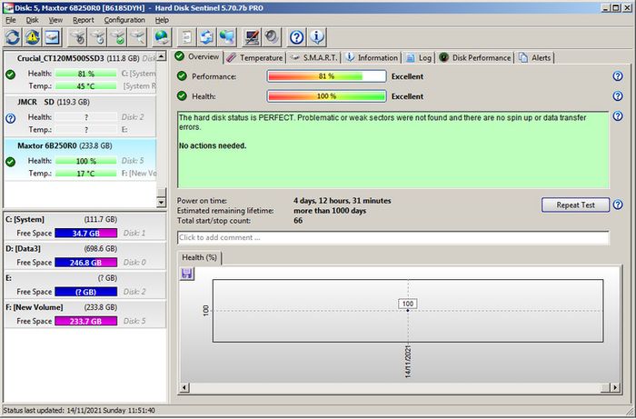This screenshot has height=419, width=636.
Task: Click the Performance 81 % progress bar
Action: pos(326,76)
